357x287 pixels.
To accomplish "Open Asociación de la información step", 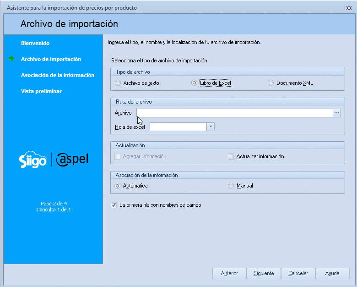I will coord(57,75).
